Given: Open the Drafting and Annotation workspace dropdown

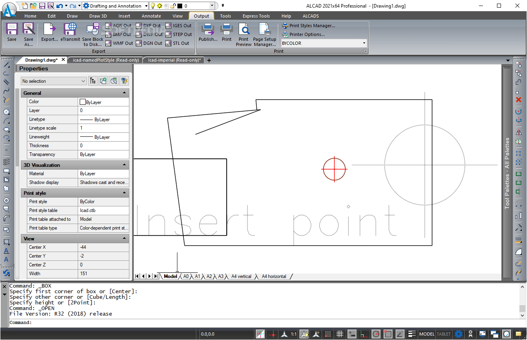Looking at the screenshot, I should click(x=146, y=6).
